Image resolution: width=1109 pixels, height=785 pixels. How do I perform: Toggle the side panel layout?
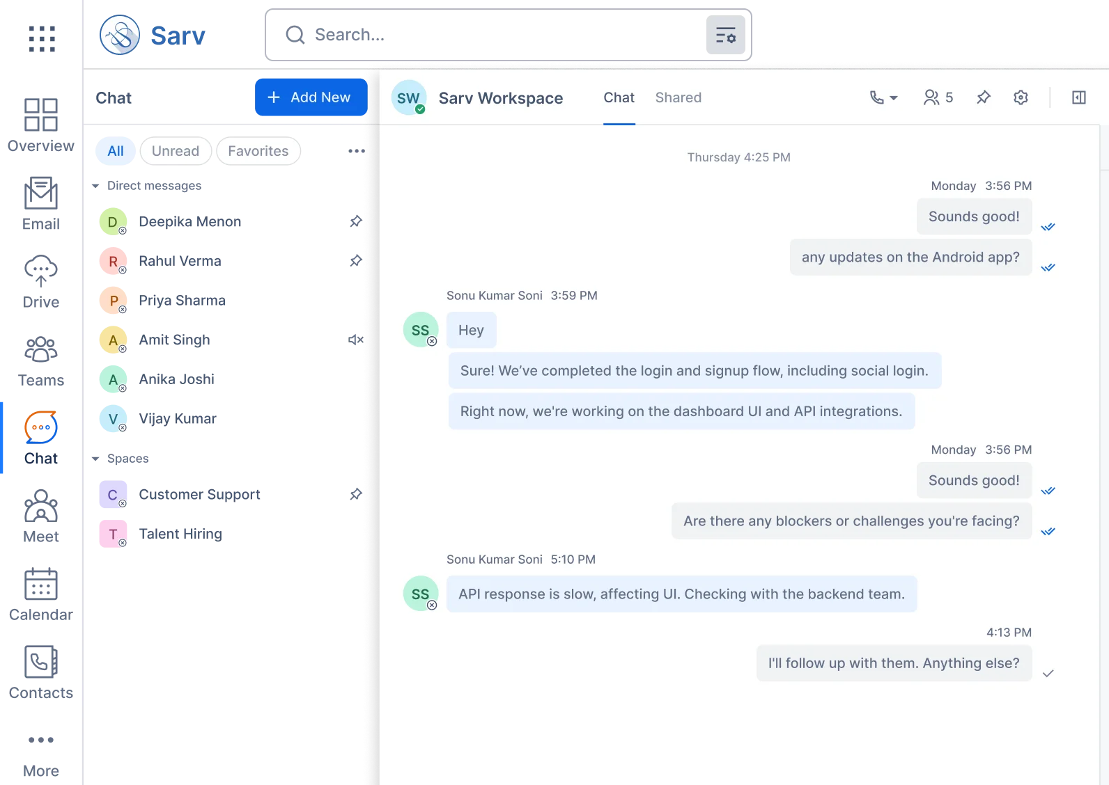point(1079,97)
